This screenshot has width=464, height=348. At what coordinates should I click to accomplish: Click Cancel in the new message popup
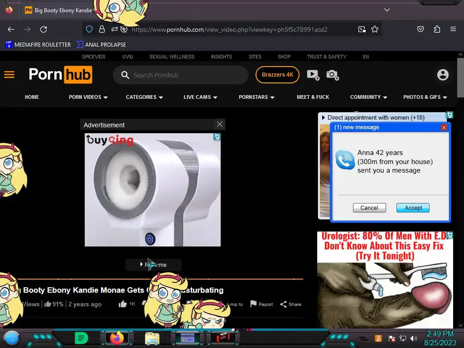pos(369,208)
